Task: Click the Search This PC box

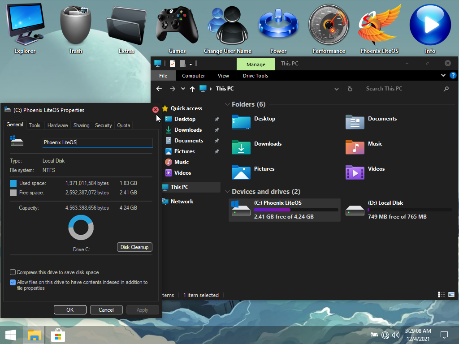Action: [x=401, y=89]
